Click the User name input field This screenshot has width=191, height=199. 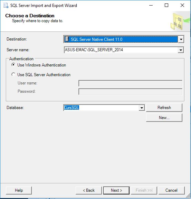pyautogui.click(x=131, y=83)
